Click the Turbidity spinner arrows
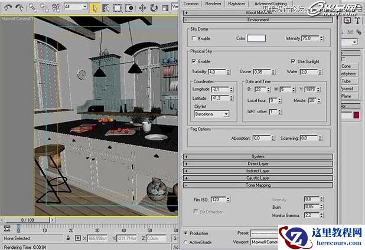This screenshot has width=365, height=250. [x=229, y=72]
